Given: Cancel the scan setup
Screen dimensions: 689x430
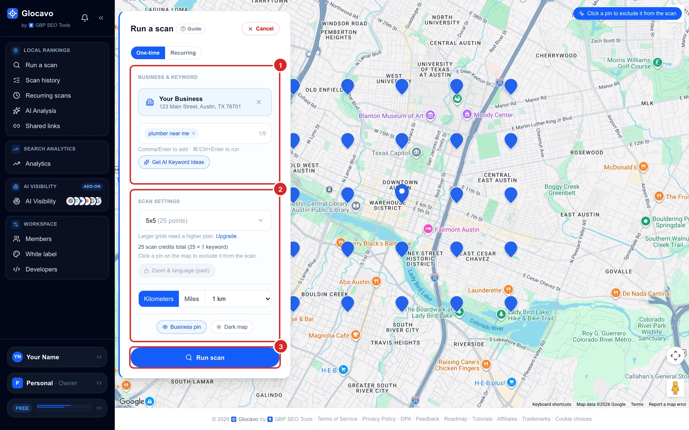Looking at the screenshot, I should 260,29.
